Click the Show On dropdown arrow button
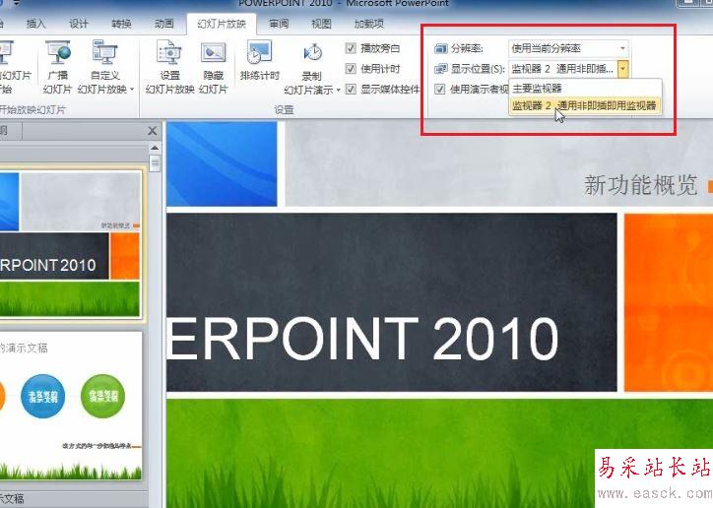This screenshot has width=713, height=508. (x=623, y=69)
